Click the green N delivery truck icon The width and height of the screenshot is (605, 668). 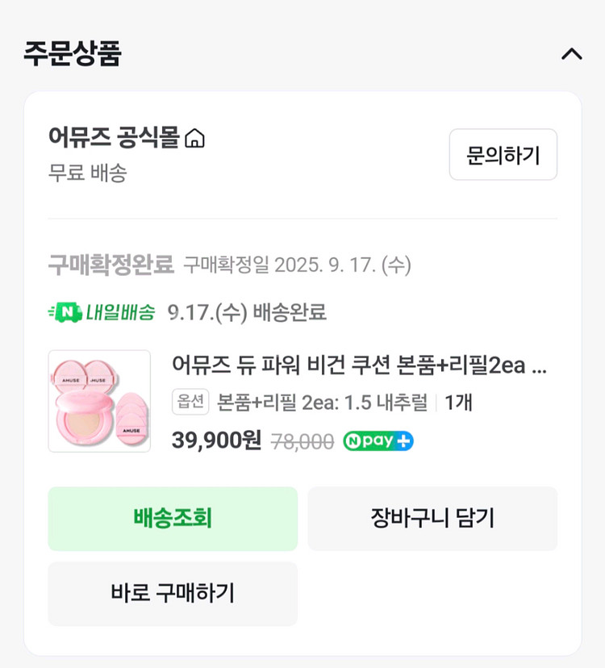tap(65, 312)
